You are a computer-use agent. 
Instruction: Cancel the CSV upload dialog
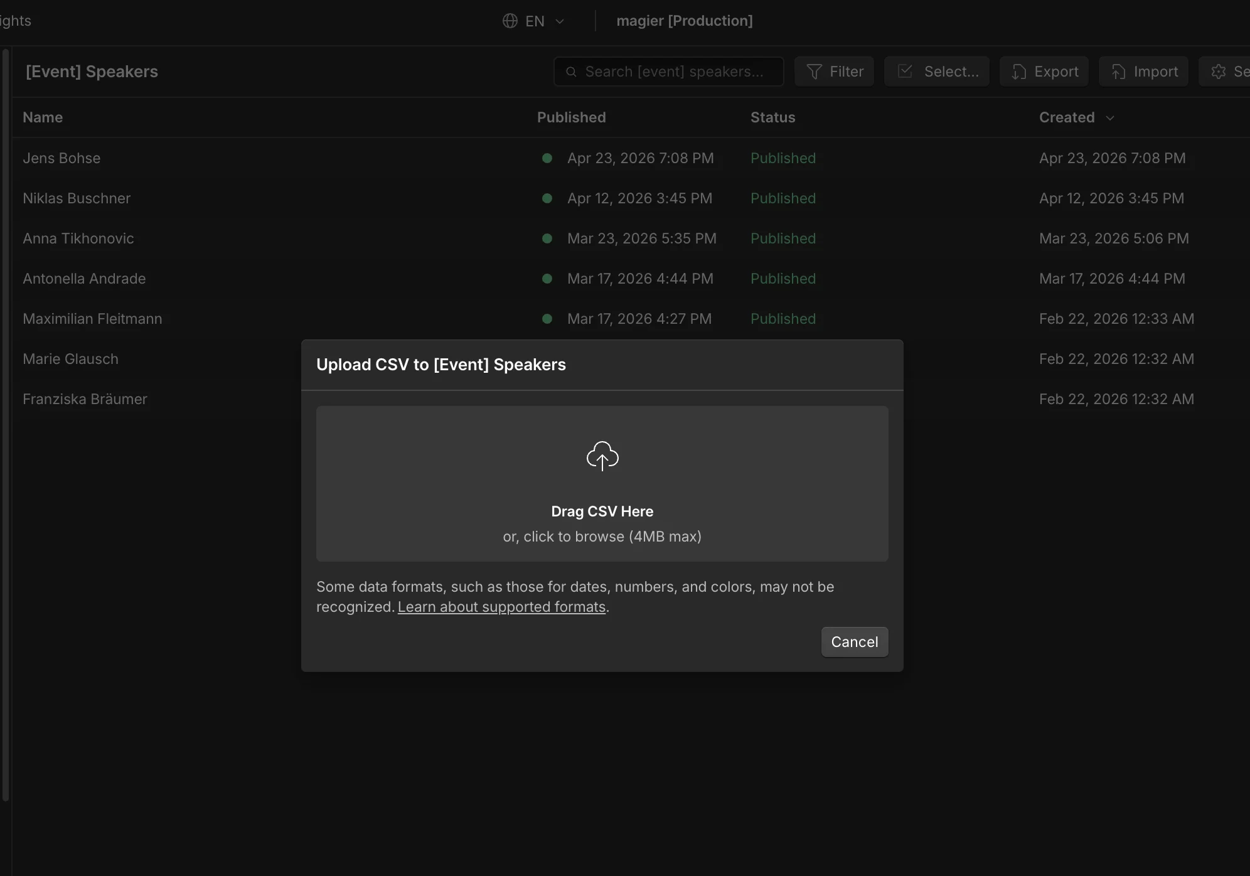(855, 642)
